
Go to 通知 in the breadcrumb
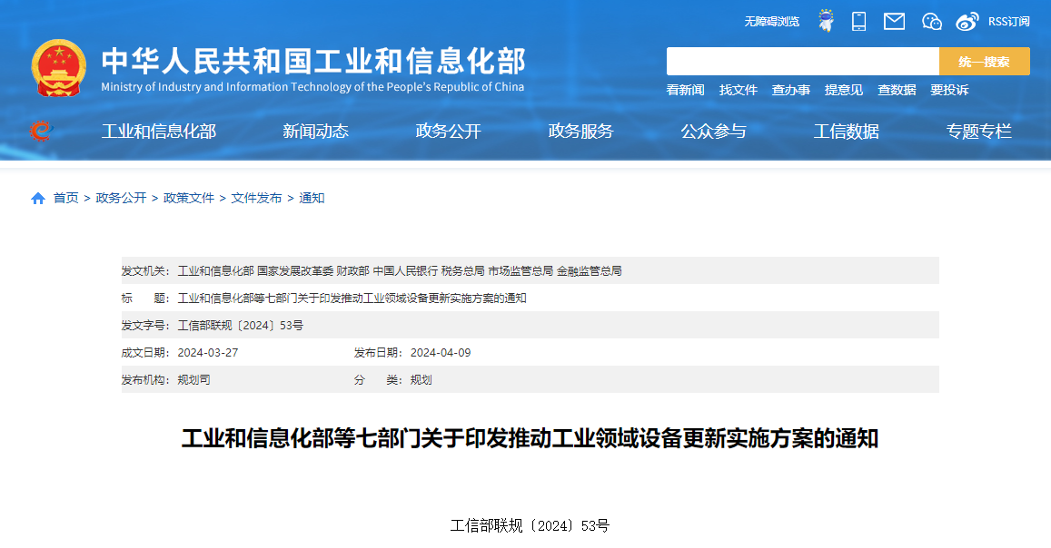pos(312,198)
